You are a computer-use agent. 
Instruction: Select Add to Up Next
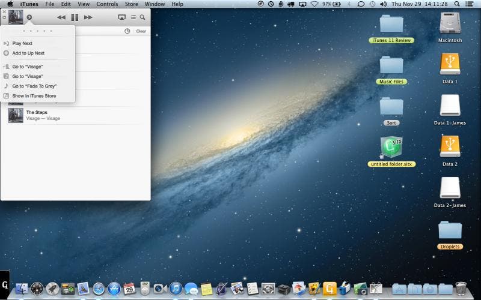click(28, 53)
